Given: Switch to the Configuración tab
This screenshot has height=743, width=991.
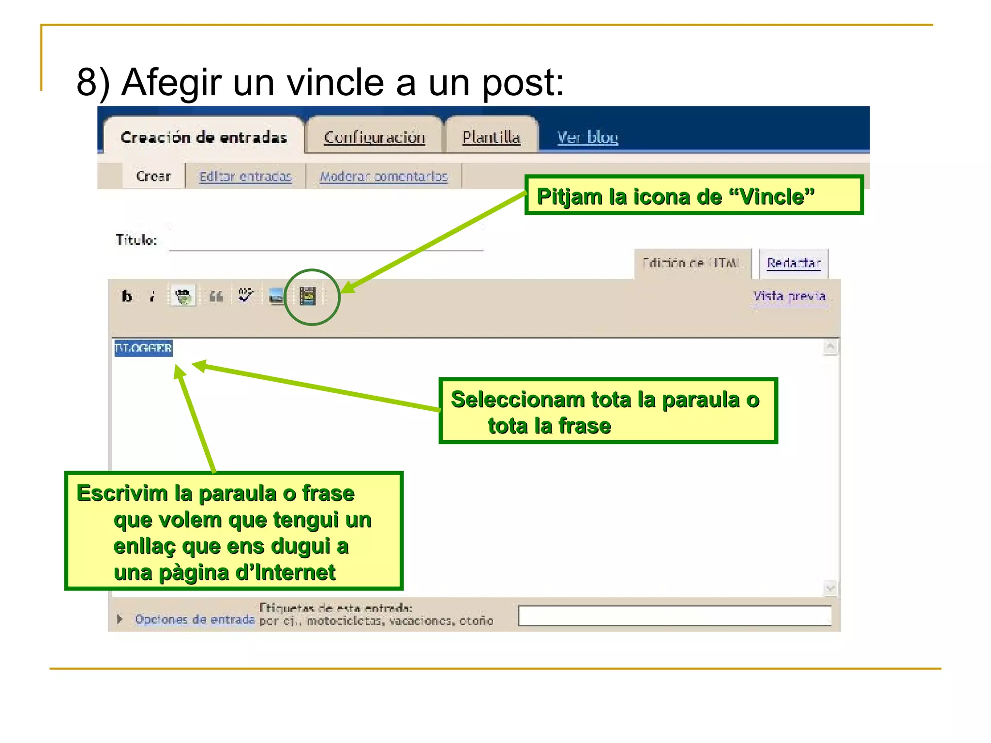Looking at the screenshot, I should pyautogui.click(x=375, y=137).
